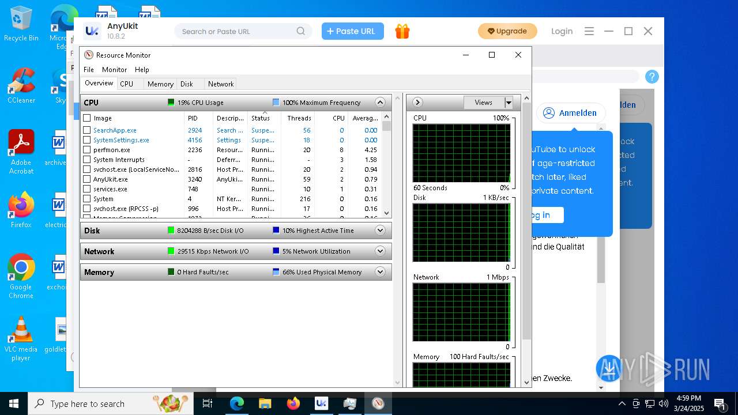Viewport: 738px width, 415px height.
Task: Sort by the Status column header
Action: point(265,118)
